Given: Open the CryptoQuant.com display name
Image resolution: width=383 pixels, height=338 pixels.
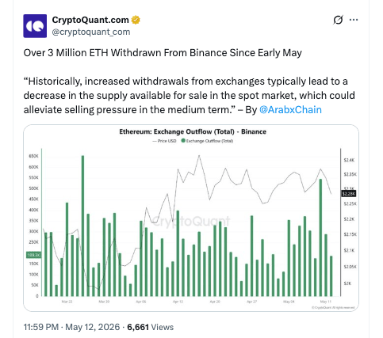Looking at the screenshot, I should click(x=90, y=20).
